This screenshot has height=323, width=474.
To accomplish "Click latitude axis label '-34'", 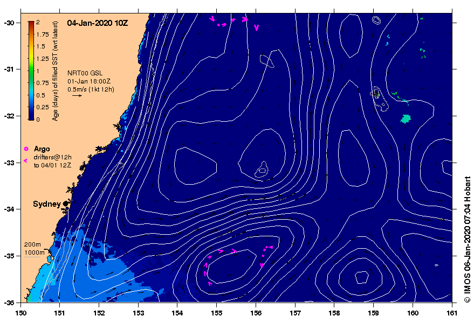I will 9,209.
